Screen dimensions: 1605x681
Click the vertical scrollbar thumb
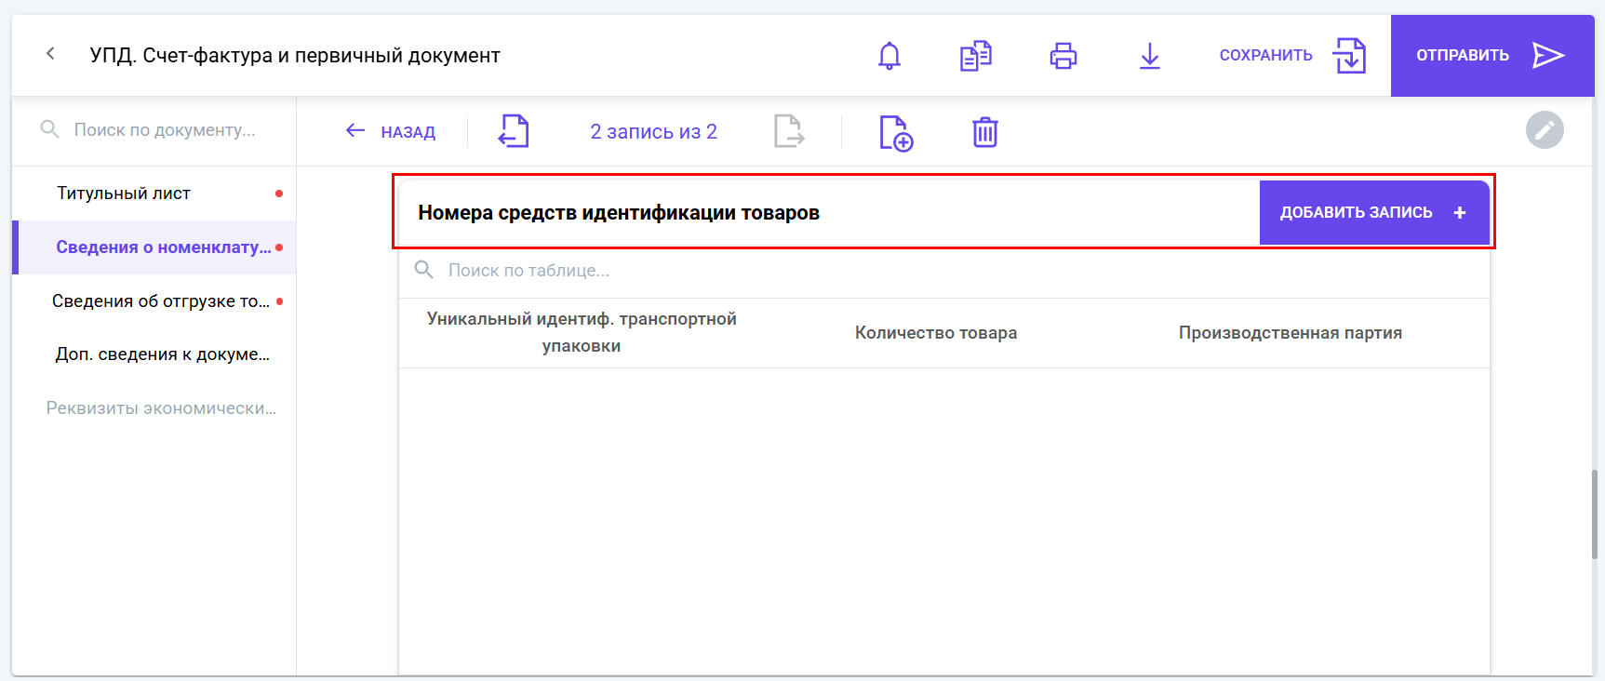pyautogui.click(x=1594, y=514)
